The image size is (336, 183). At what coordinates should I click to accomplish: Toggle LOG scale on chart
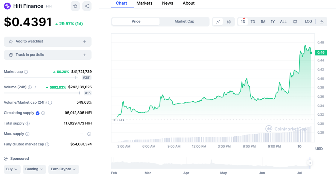(x=308, y=22)
